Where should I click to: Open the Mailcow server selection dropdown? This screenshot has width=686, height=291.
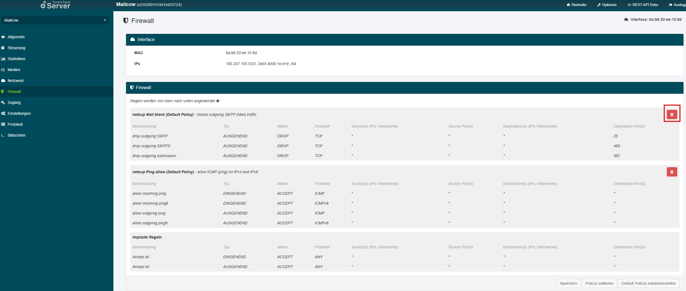point(55,20)
